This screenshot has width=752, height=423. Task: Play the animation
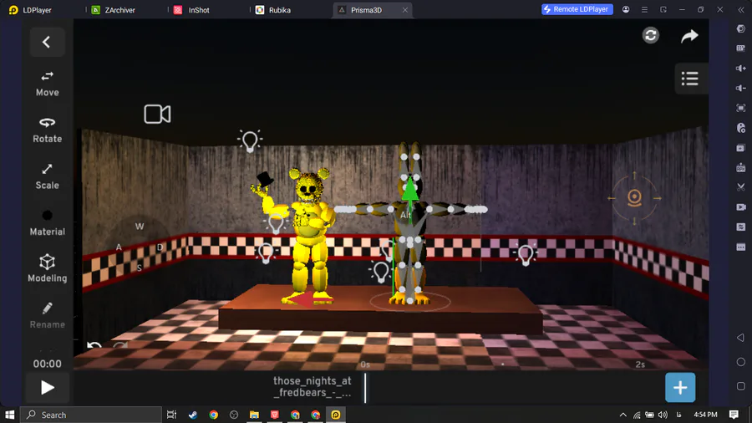(x=47, y=388)
